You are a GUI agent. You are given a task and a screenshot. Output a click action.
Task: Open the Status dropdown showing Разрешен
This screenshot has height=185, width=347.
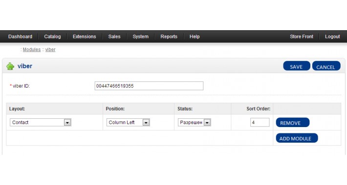tap(195, 122)
